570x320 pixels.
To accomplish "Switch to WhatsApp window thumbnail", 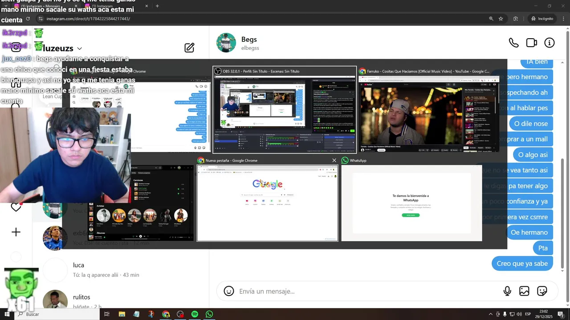I will coord(411,199).
